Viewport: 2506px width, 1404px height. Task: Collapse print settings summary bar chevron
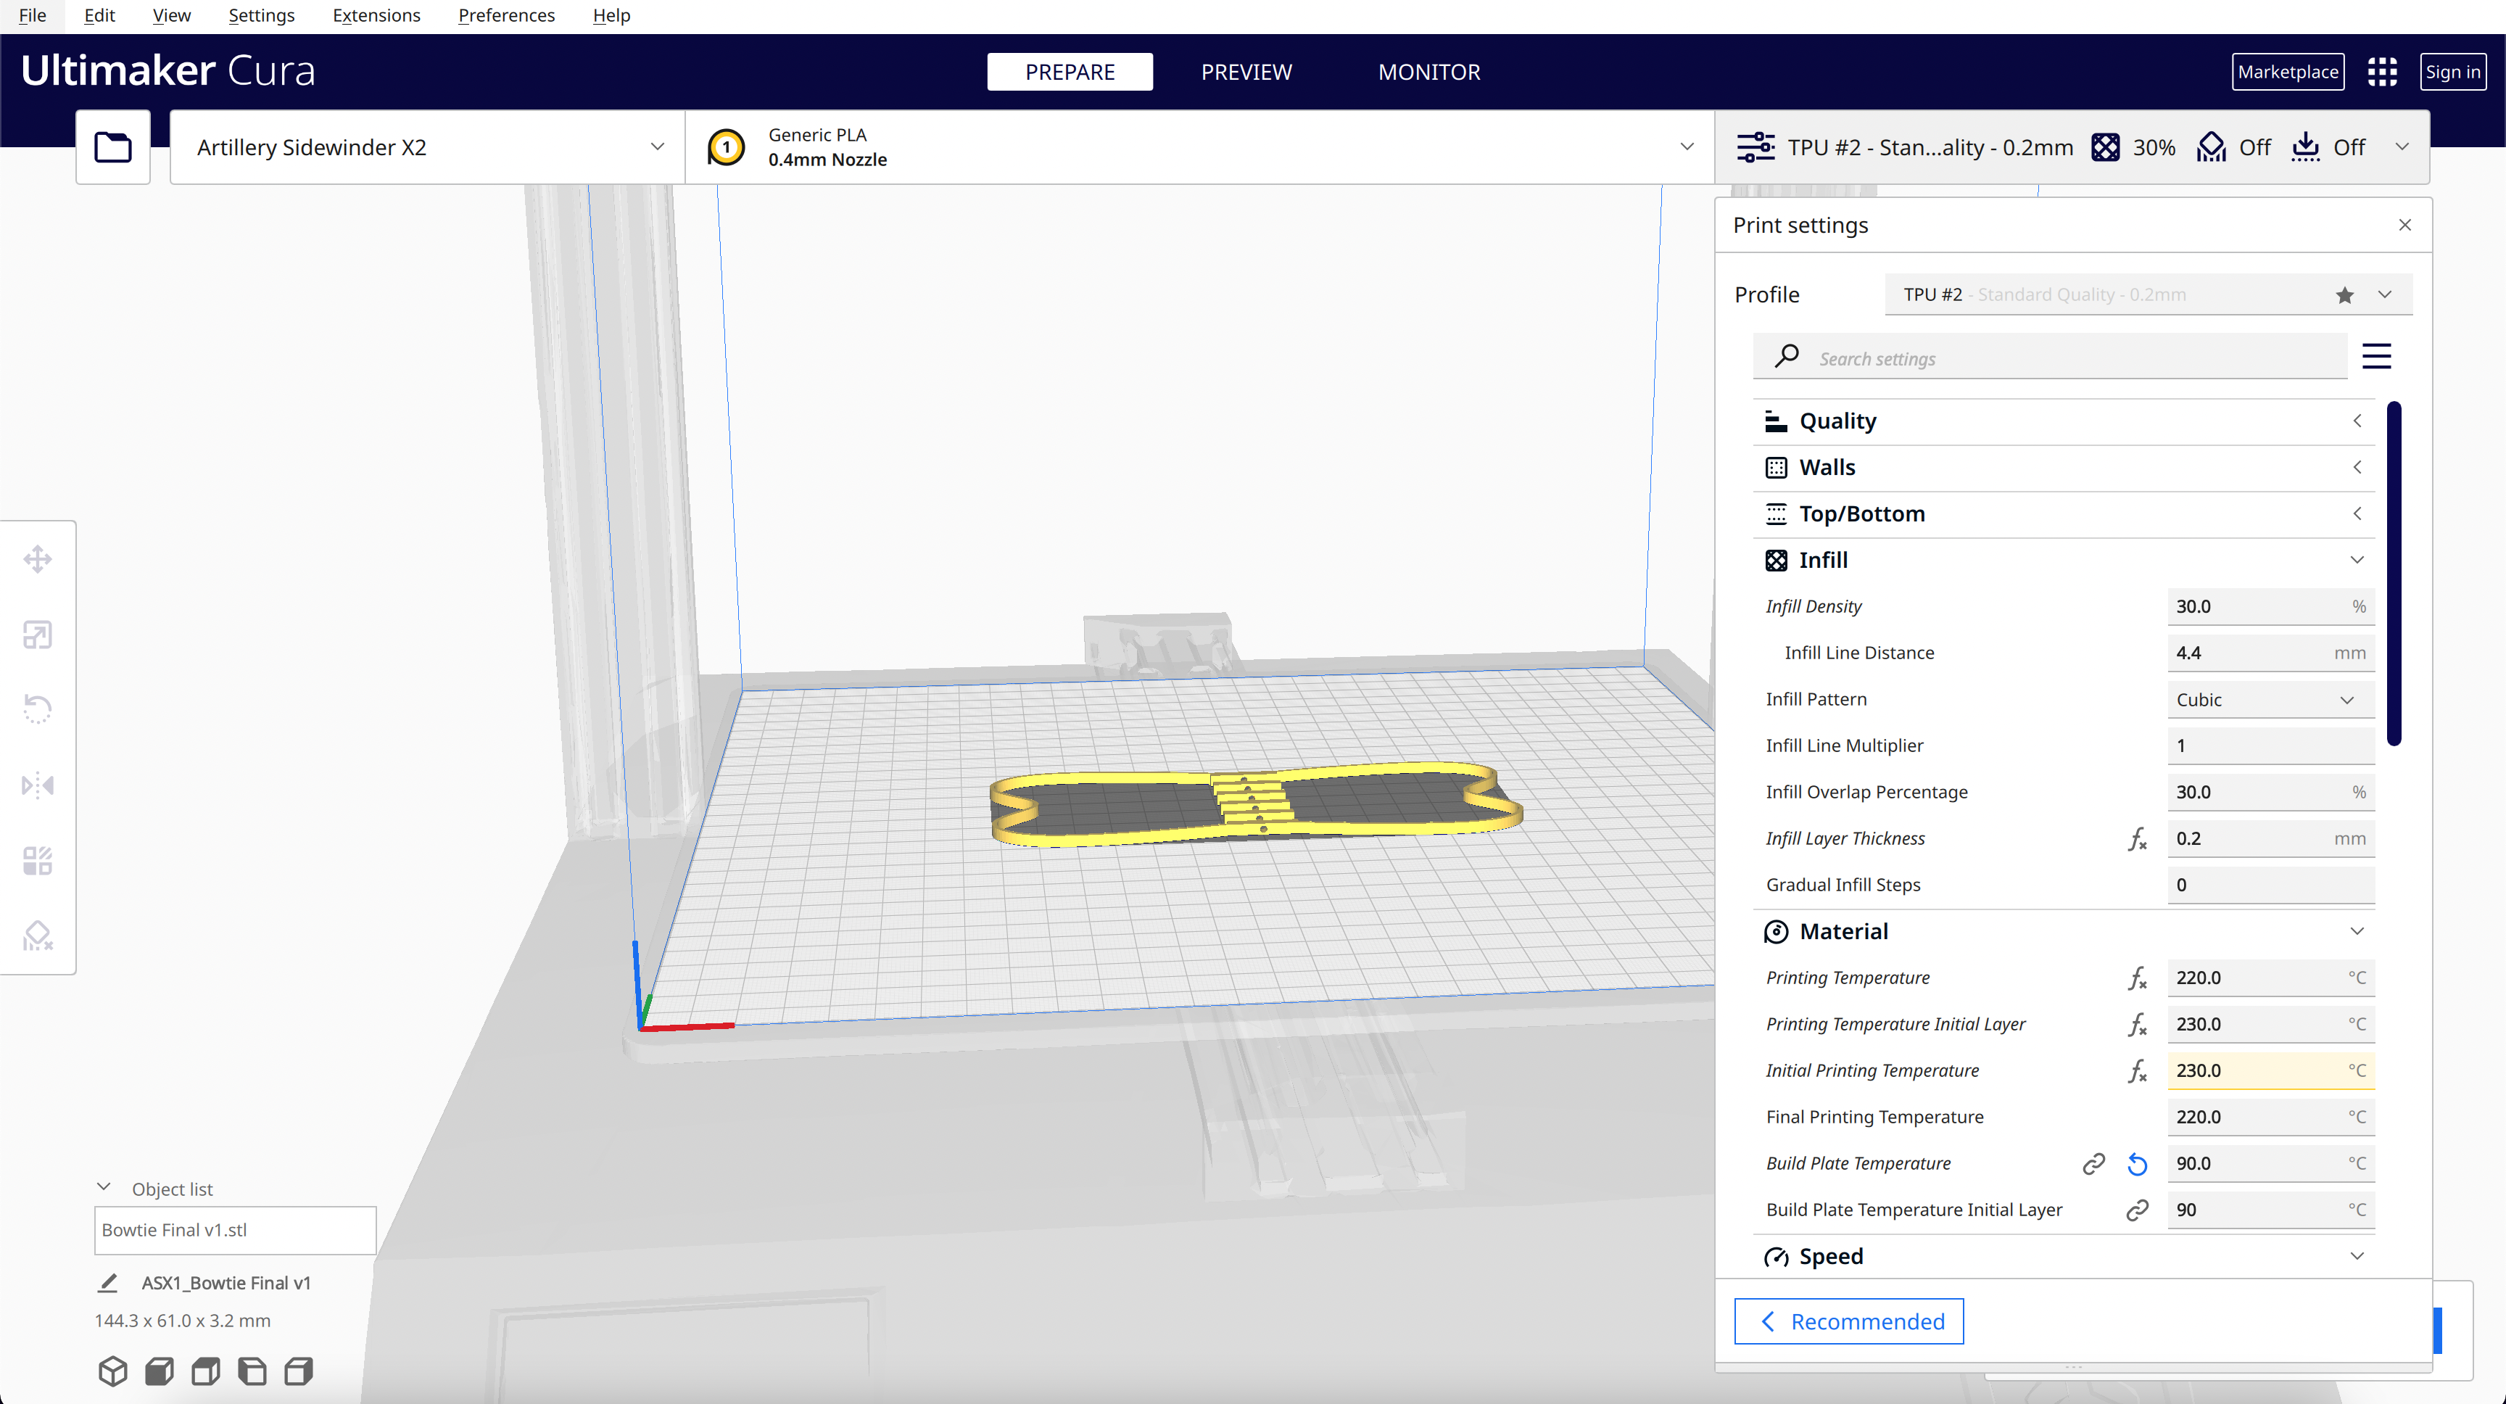[x=2402, y=147]
